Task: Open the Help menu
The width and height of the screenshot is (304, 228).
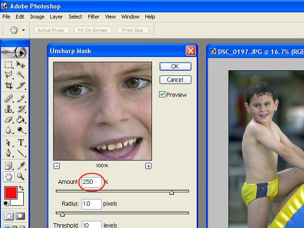Action: pos(150,17)
